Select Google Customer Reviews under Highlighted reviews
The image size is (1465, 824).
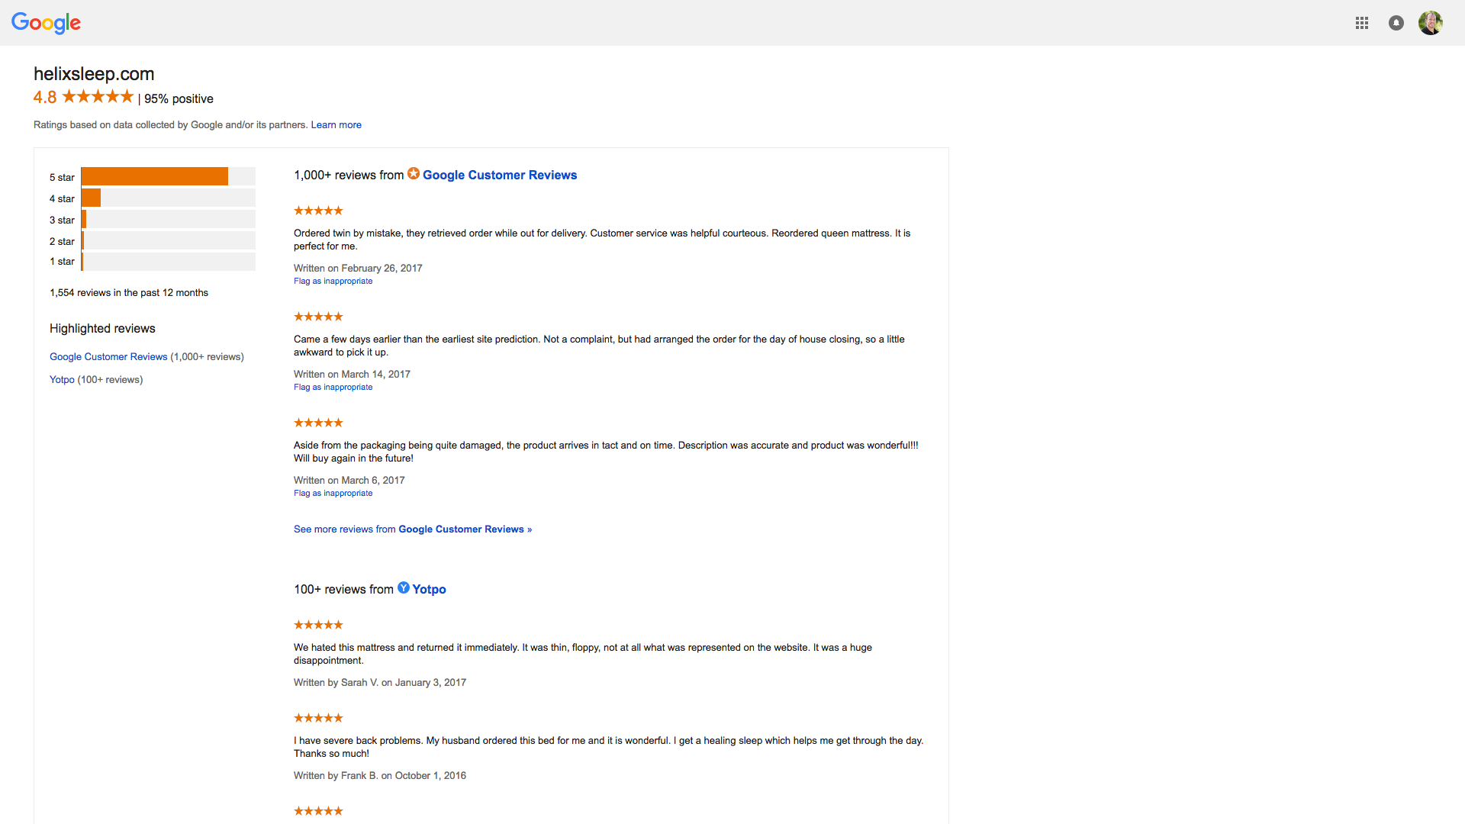(108, 357)
